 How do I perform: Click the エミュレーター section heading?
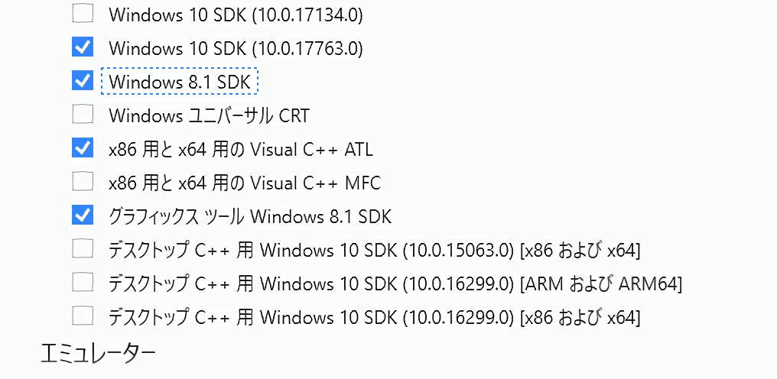[98, 352]
